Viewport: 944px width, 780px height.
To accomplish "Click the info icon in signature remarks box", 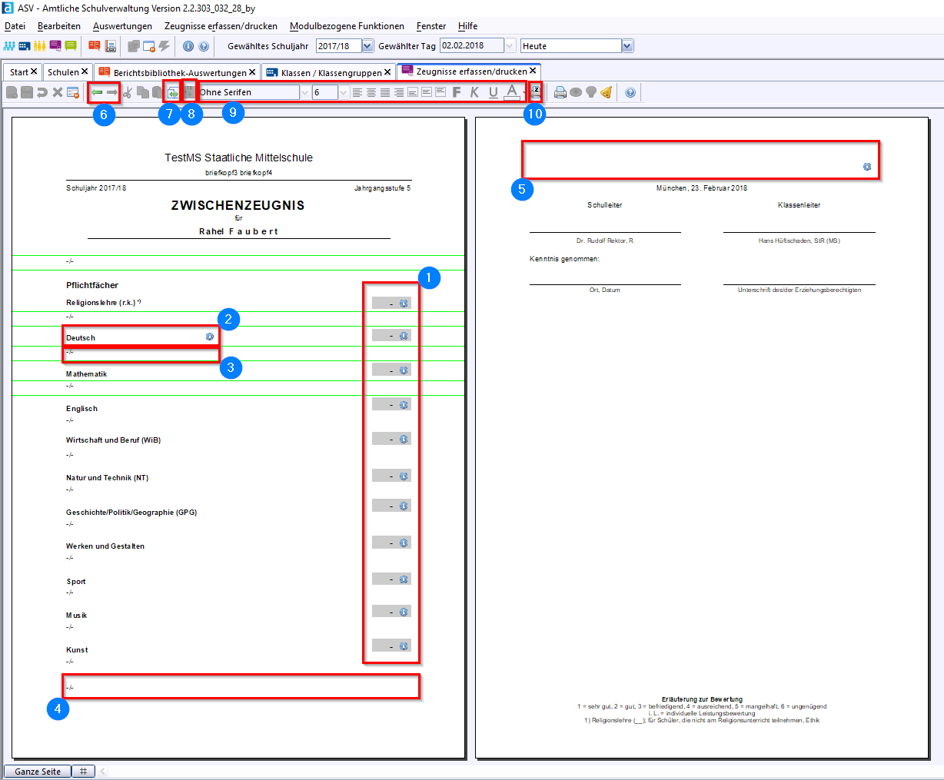I will [x=867, y=166].
